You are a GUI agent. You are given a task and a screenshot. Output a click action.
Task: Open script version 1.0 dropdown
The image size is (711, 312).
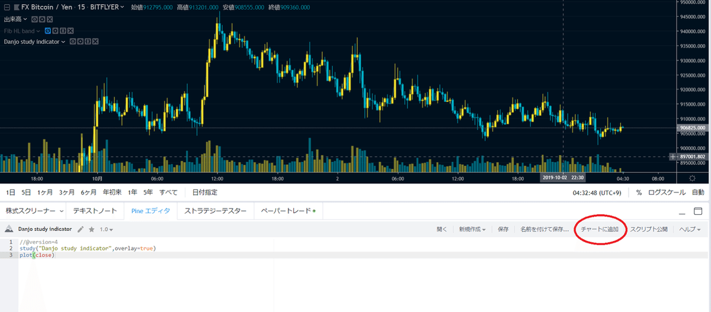[106, 229]
